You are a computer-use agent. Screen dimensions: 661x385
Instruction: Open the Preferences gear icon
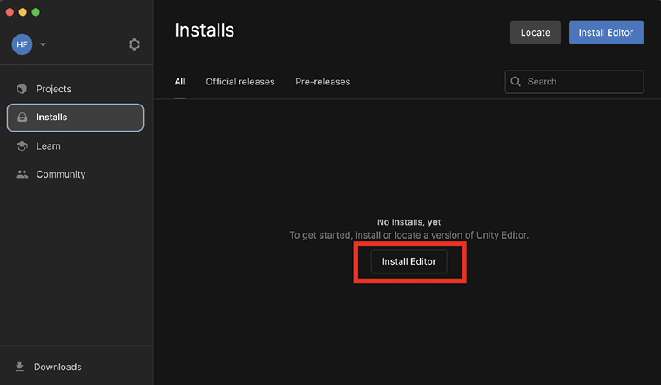(134, 44)
